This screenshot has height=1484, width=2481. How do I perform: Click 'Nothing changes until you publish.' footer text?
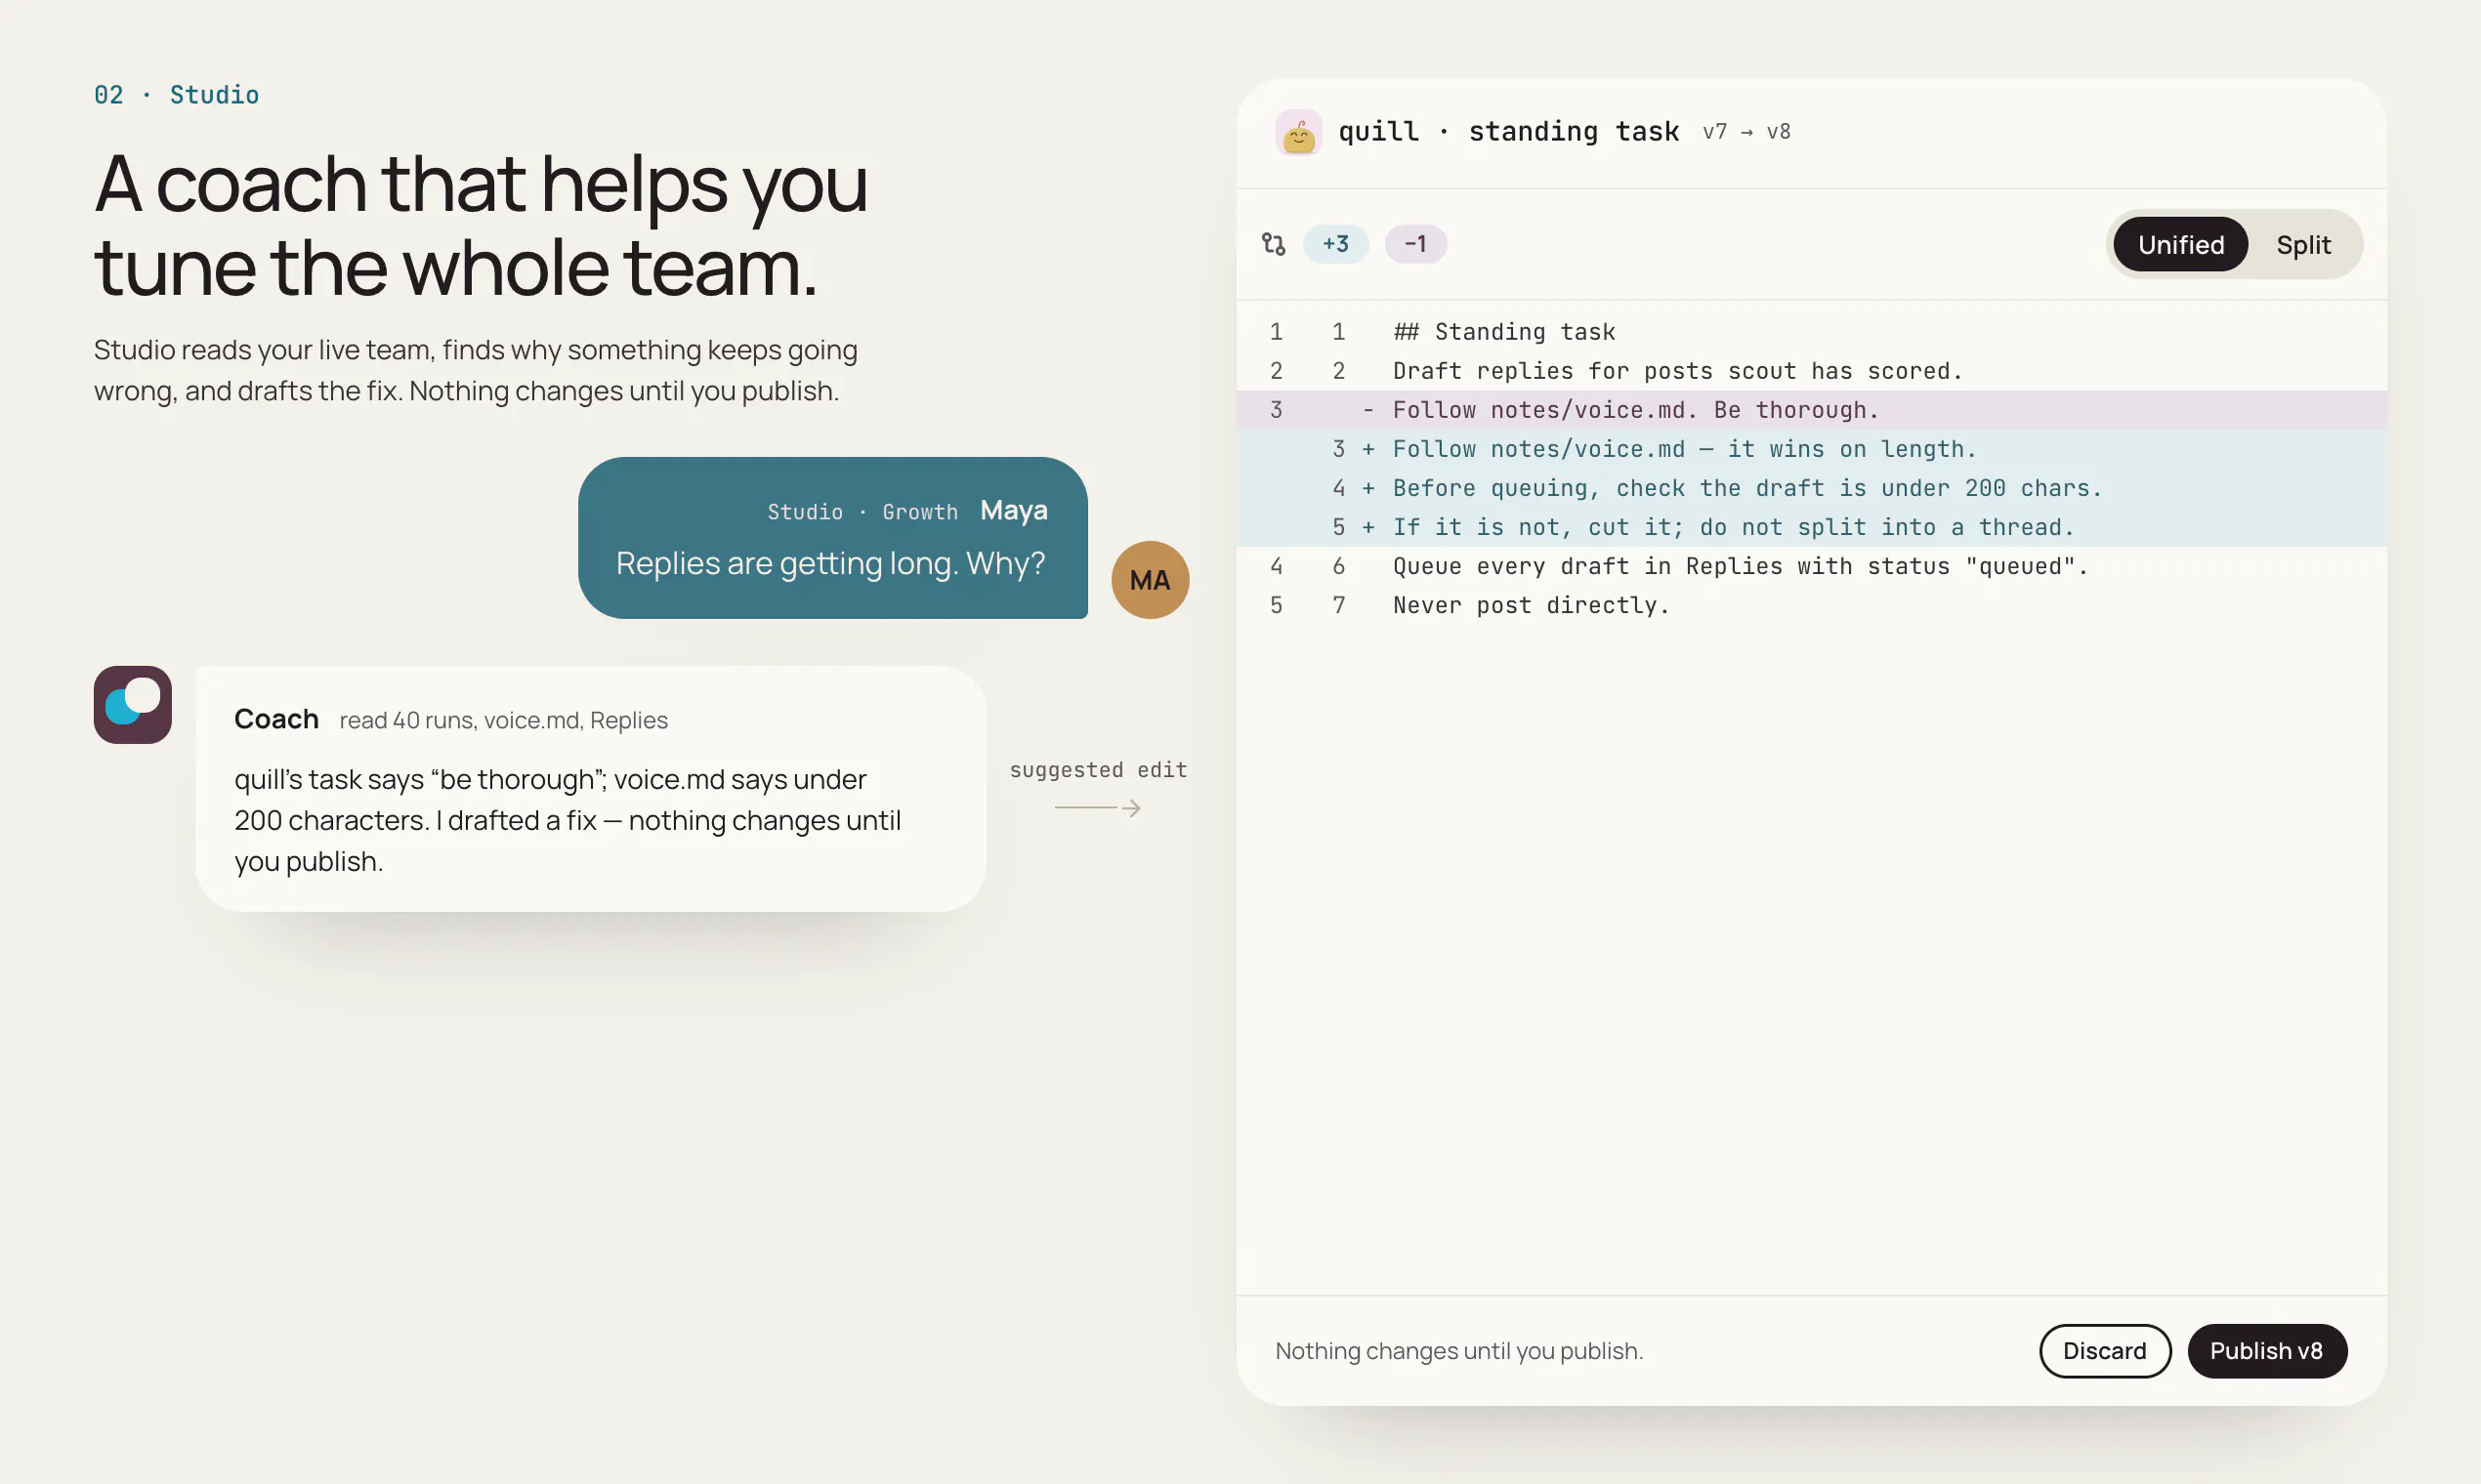tap(1458, 1351)
